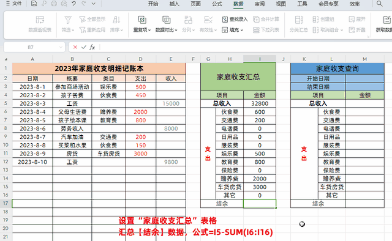Cancel the entry with red X icon
Image resolution: width=392 pixels, height=241 pixels.
click(75, 47)
